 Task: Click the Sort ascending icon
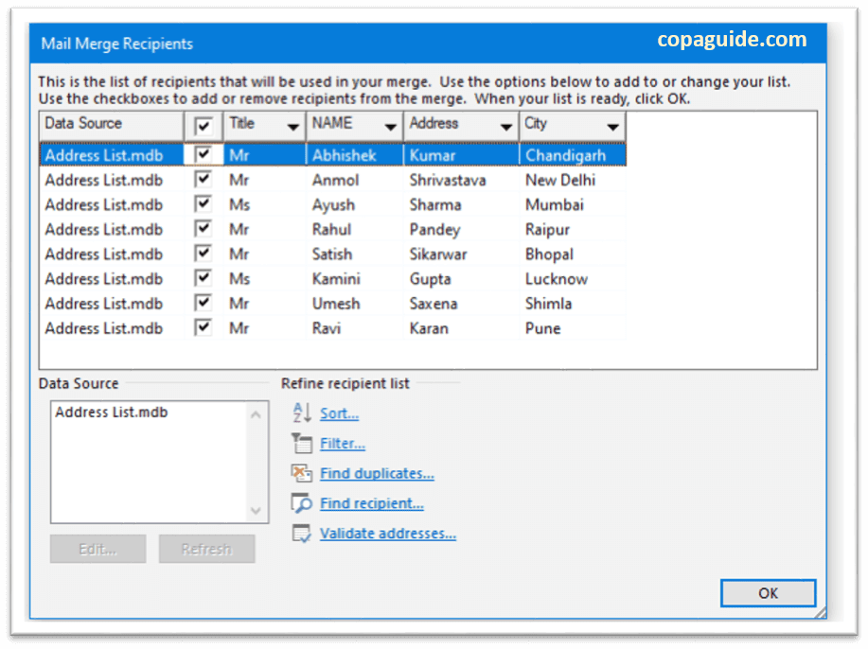pyautogui.click(x=300, y=412)
